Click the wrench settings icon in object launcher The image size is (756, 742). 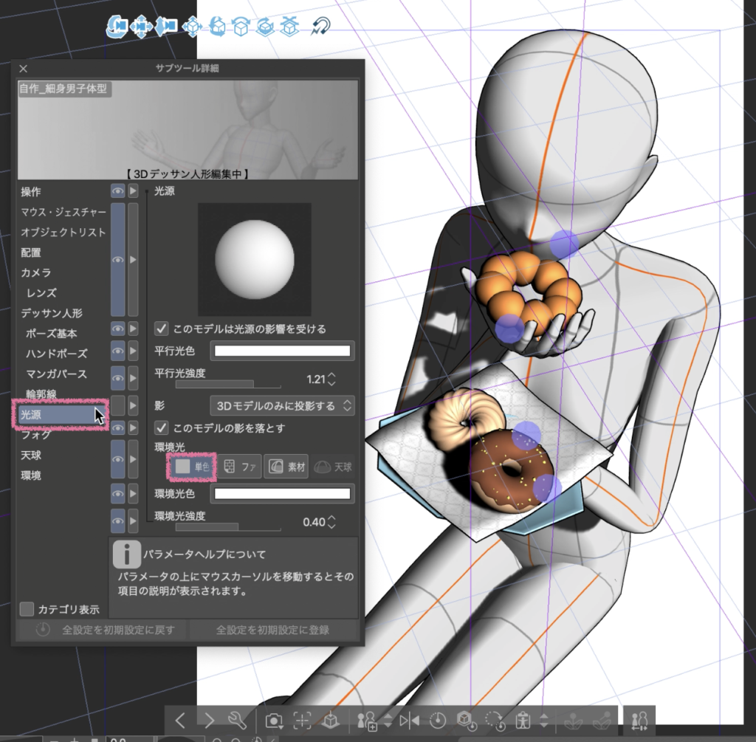click(x=238, y=720)
